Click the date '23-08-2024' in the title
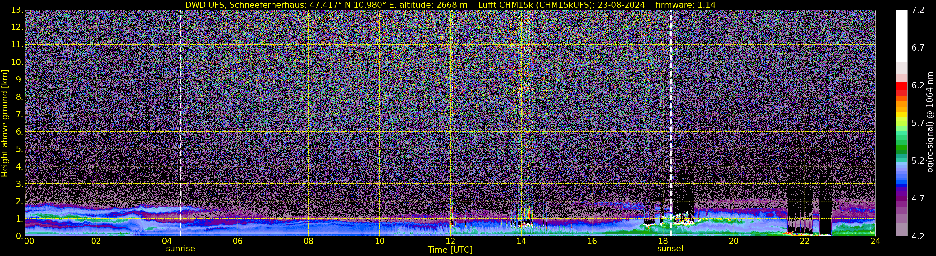Screen dimensions: 936x256 pyautogui.click(x=621, y=5)
